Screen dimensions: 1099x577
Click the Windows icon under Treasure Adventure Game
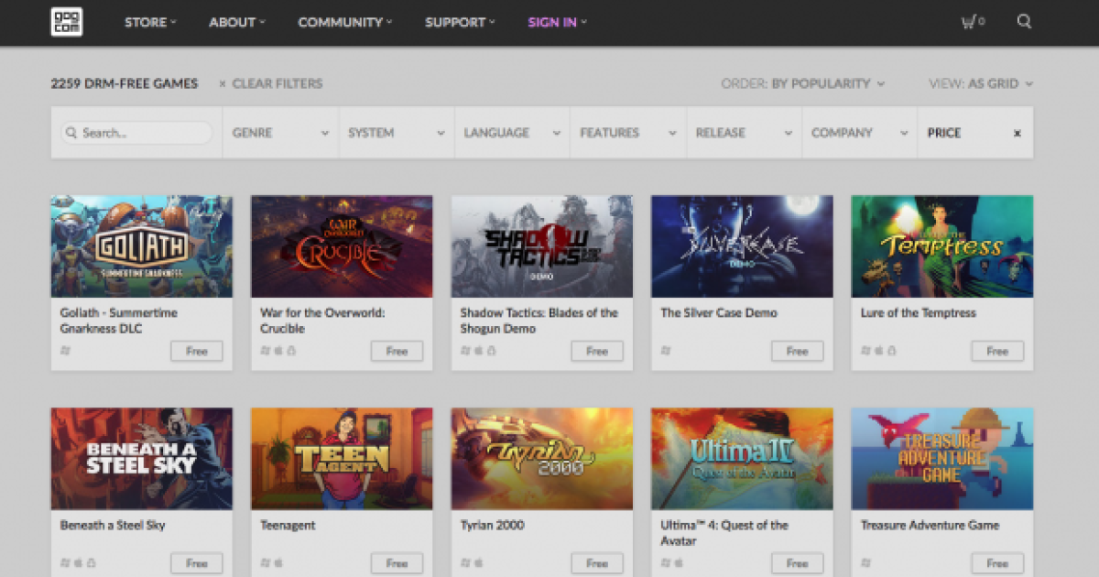[x=865, y=562]
